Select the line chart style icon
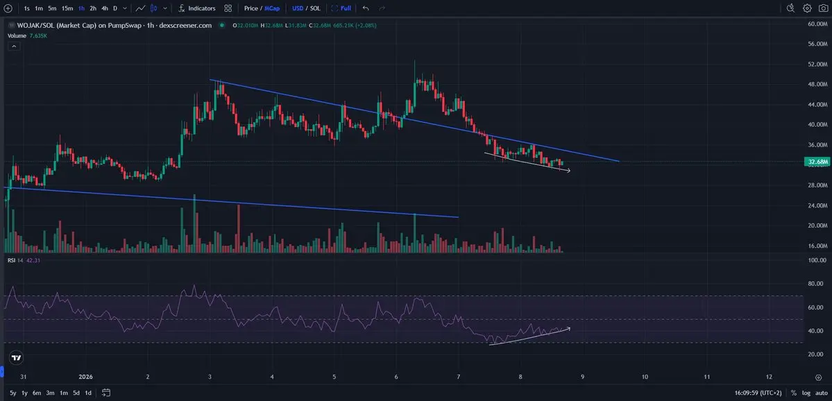The width and height of the screenshot is (832, 401). click(141, 8)
